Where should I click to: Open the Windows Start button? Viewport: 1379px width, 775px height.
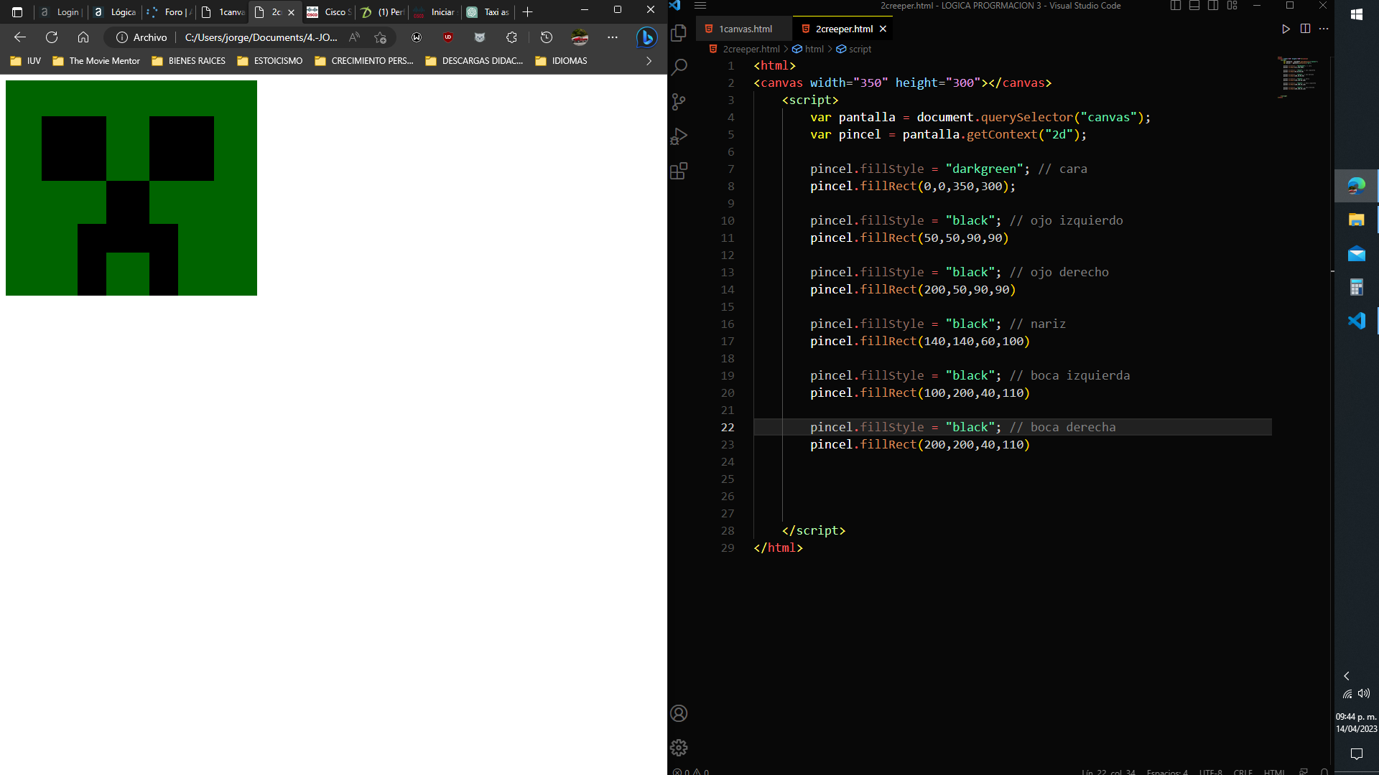pos(1357,14)
